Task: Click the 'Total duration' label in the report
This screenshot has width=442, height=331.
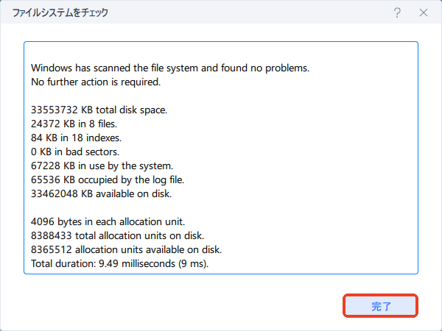Action: pyautogui.click(x=63, y=263)
